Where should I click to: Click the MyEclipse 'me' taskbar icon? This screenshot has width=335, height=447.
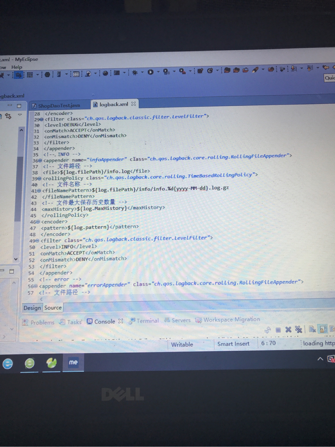click(x=73, y=362)
